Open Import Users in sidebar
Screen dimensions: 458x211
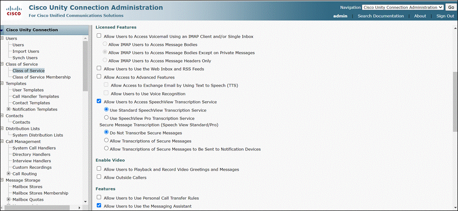pyautogui.click(x=26, y=51)
